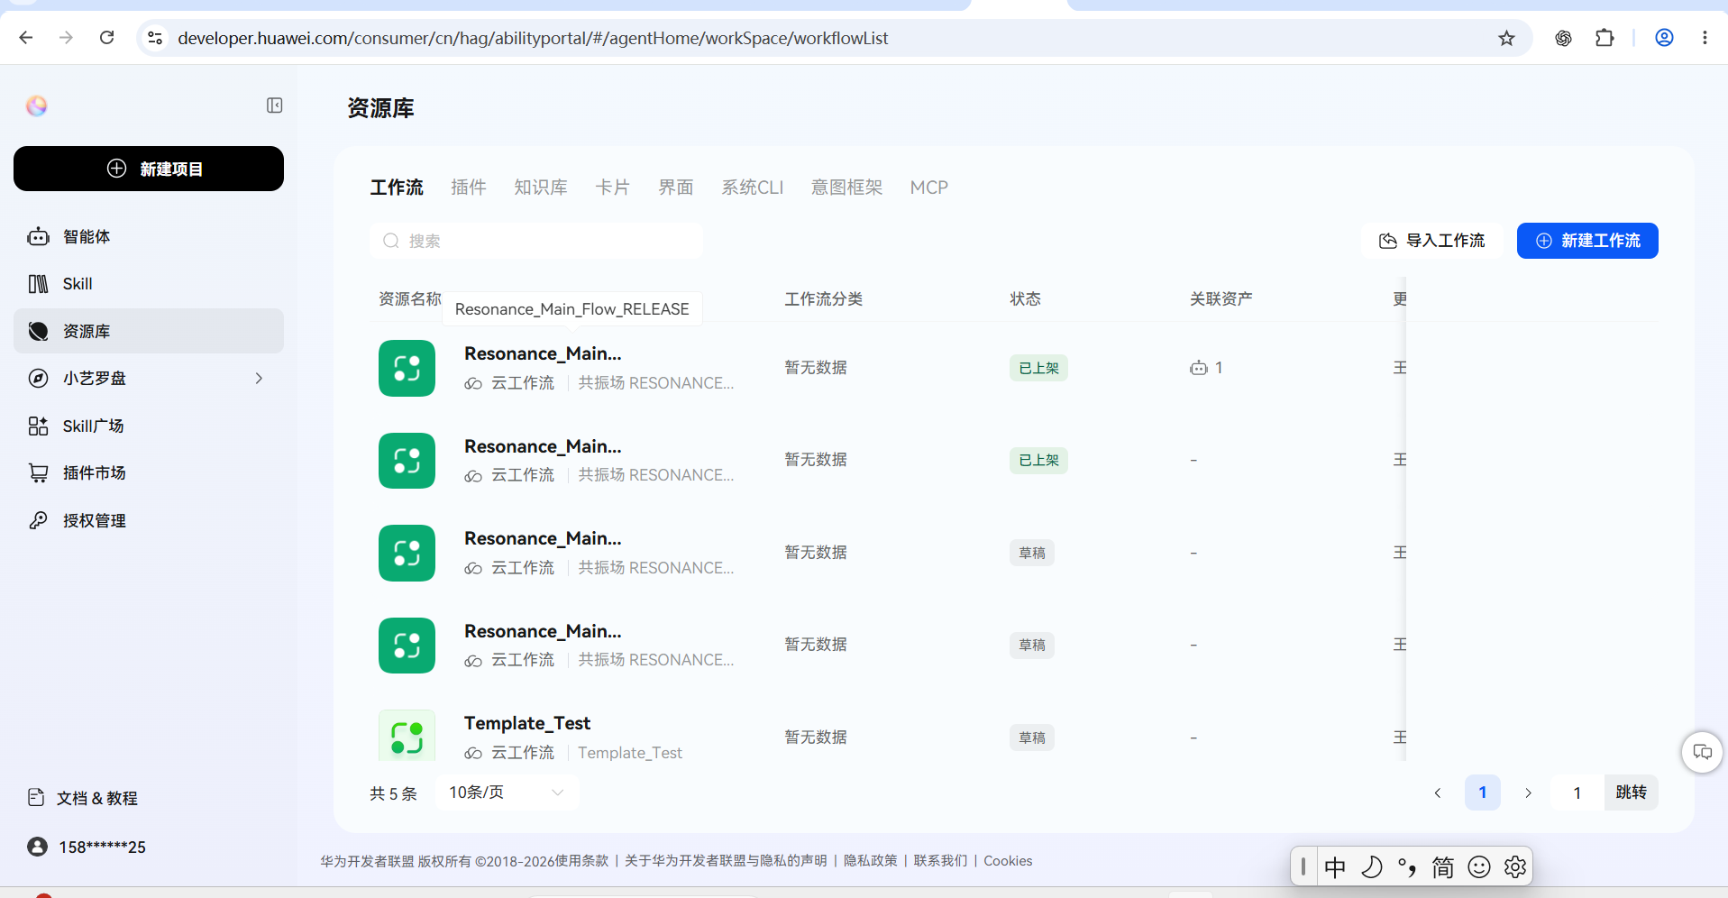1728x898 pixels.
Task: Click the 导入工作流 button
Action: pyautogui.click(x=1431, y=241)
